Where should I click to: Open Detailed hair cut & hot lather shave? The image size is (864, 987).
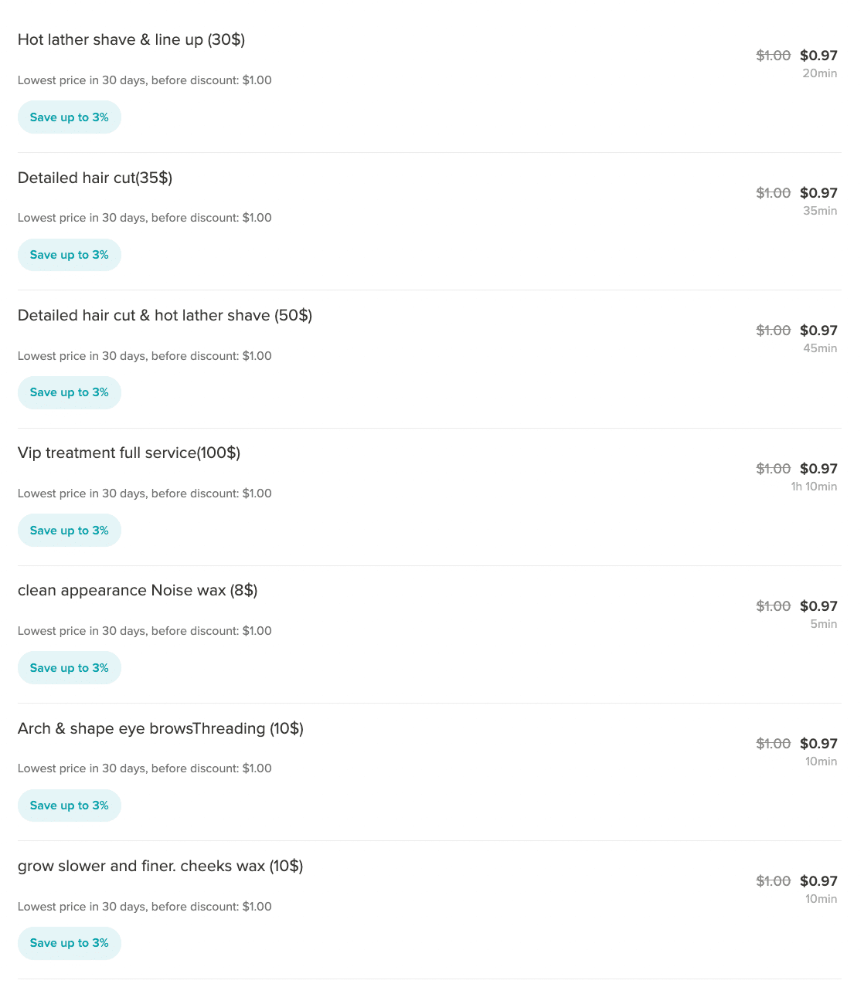pyautogui.click(x=165, y=315)
